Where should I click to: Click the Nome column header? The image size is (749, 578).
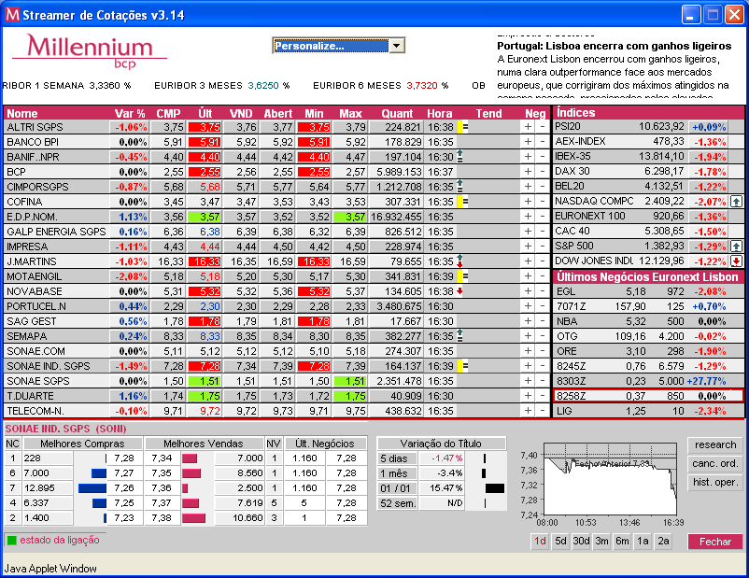pos(22,114)
